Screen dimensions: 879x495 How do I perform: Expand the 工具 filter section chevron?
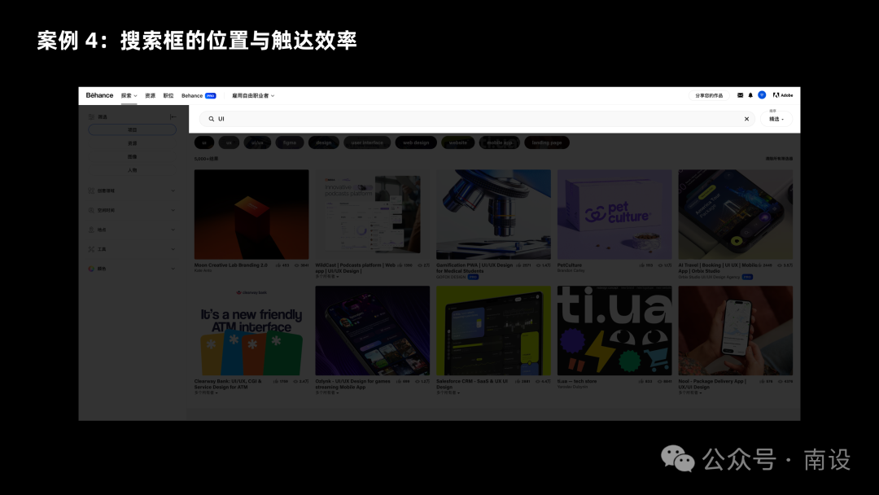tap(173, 249)
